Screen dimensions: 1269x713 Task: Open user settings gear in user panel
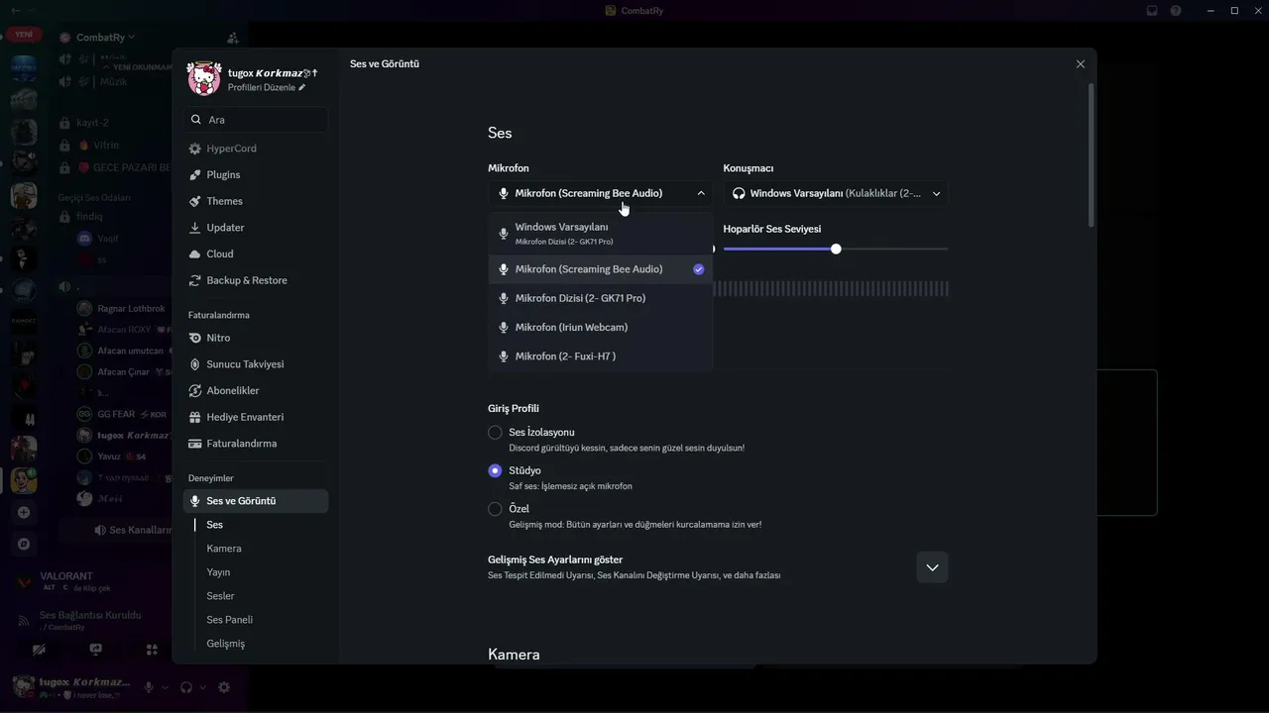pyautogui.click(x=224, y=687)
